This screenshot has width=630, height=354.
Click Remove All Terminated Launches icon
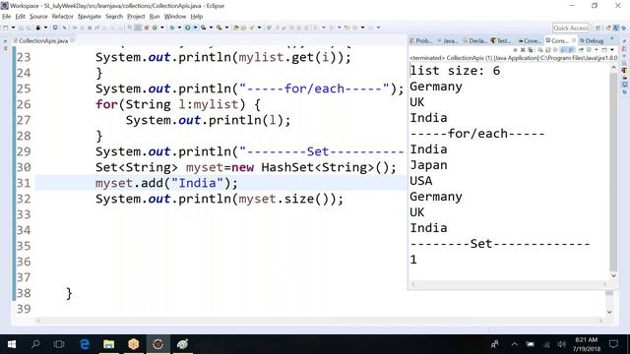tap(531, 50)
